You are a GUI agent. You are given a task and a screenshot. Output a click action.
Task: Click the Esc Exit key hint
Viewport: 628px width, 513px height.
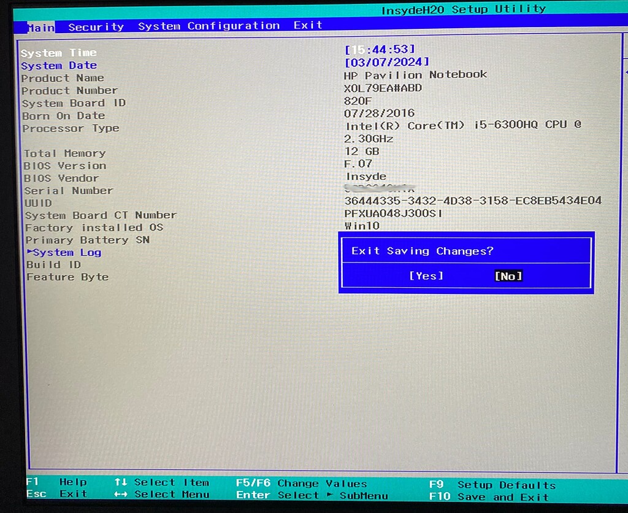coord(57,494)
